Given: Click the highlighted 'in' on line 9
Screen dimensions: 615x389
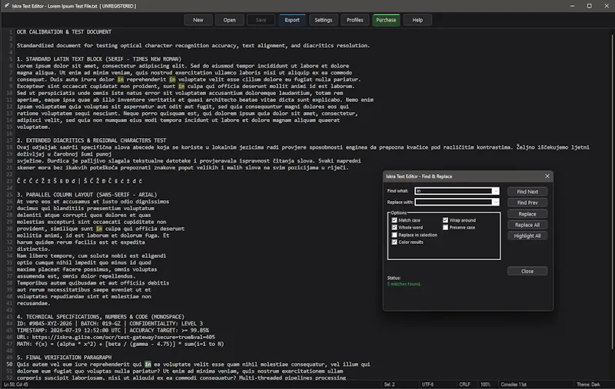Looking at the screenshot, I should click(x=181, y=86).
